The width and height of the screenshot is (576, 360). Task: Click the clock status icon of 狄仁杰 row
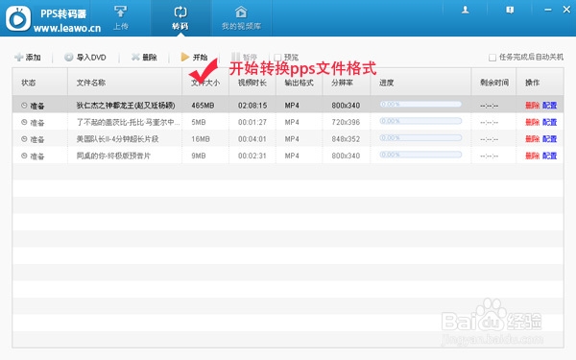(x=24, y=106)
